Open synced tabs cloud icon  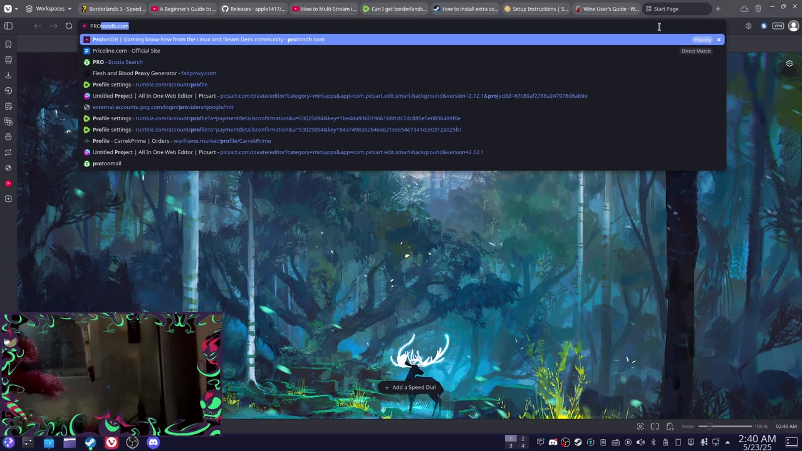(x=744, y=9)
